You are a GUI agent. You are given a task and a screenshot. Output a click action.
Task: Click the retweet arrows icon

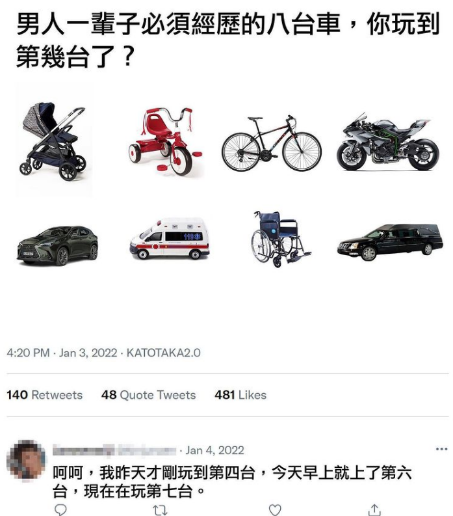tap(160, 510)
